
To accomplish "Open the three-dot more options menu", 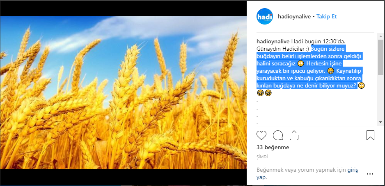I will (370, 174).
